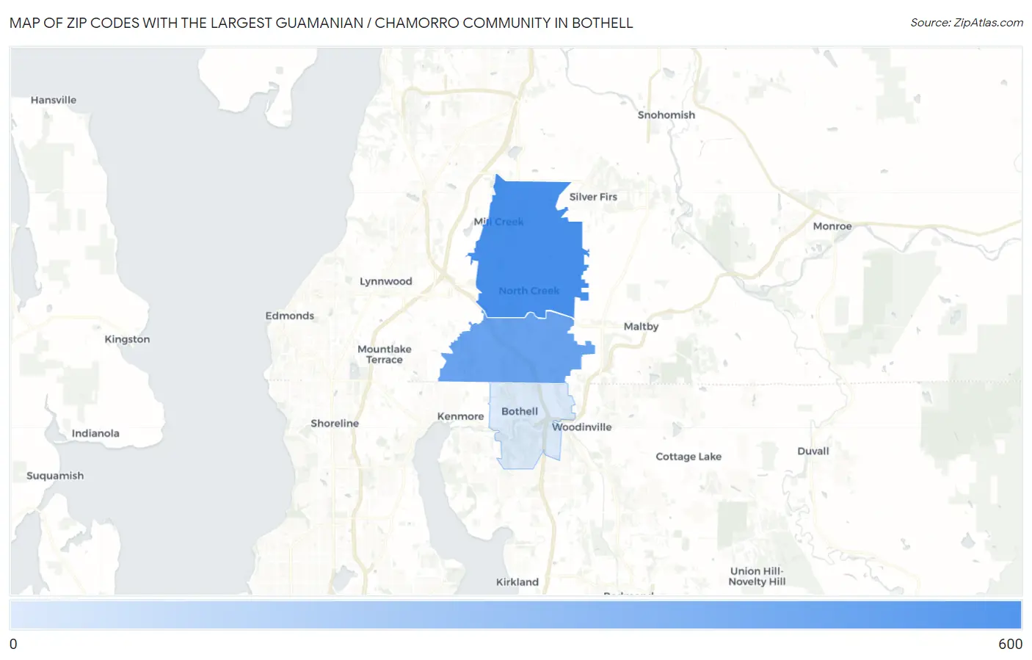Click the map title heading text
Screen dimensions: 1032x660
coord(321,23)
